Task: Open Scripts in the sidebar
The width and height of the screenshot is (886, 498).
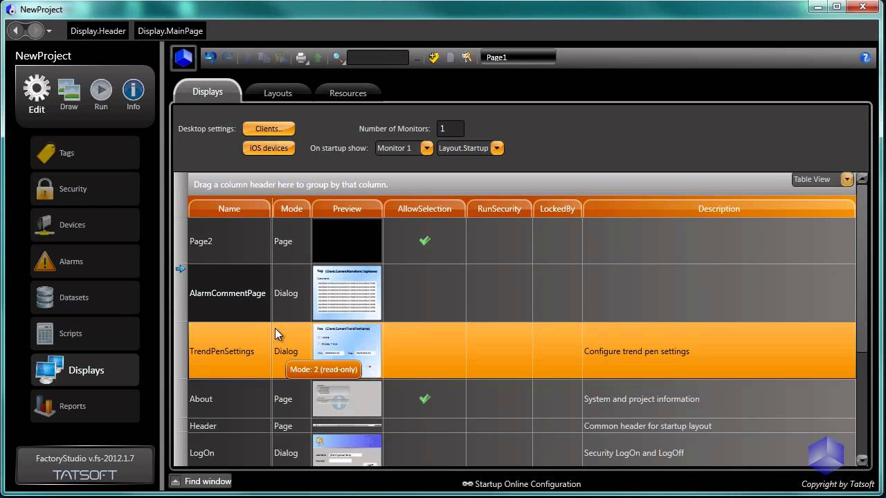Action: tap(85, 333)
